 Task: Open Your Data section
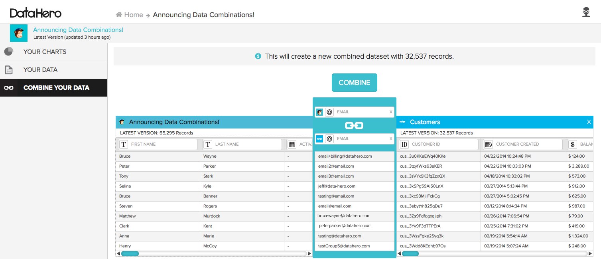(x=53, y=70)
